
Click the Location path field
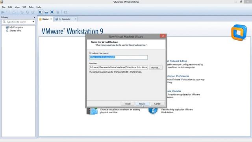pyautogui.click(x=119, y=67)
